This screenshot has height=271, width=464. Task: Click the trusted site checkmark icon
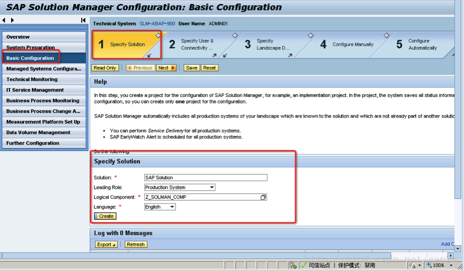click(x=303, y=265)
